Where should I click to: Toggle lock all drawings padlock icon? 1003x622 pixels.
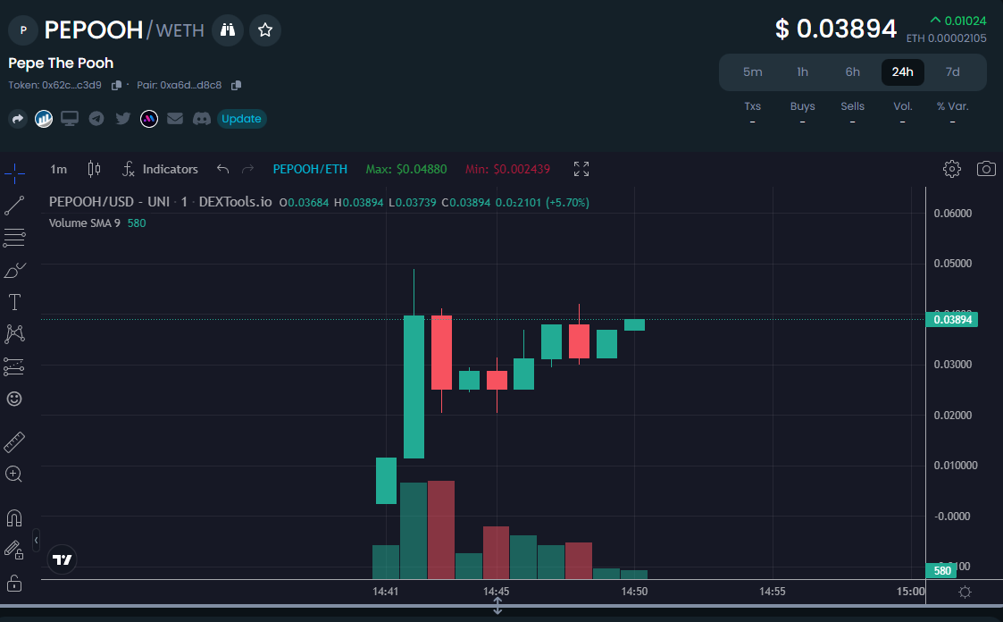coord(14,583)
